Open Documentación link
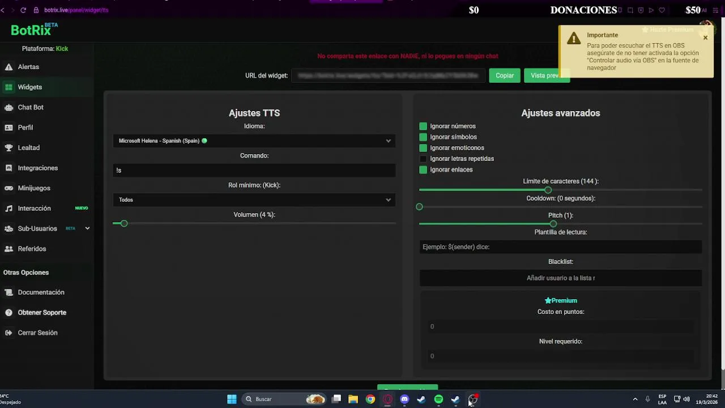Image resolution: width=725 pixels, height=408 pixels. (41, 292)
